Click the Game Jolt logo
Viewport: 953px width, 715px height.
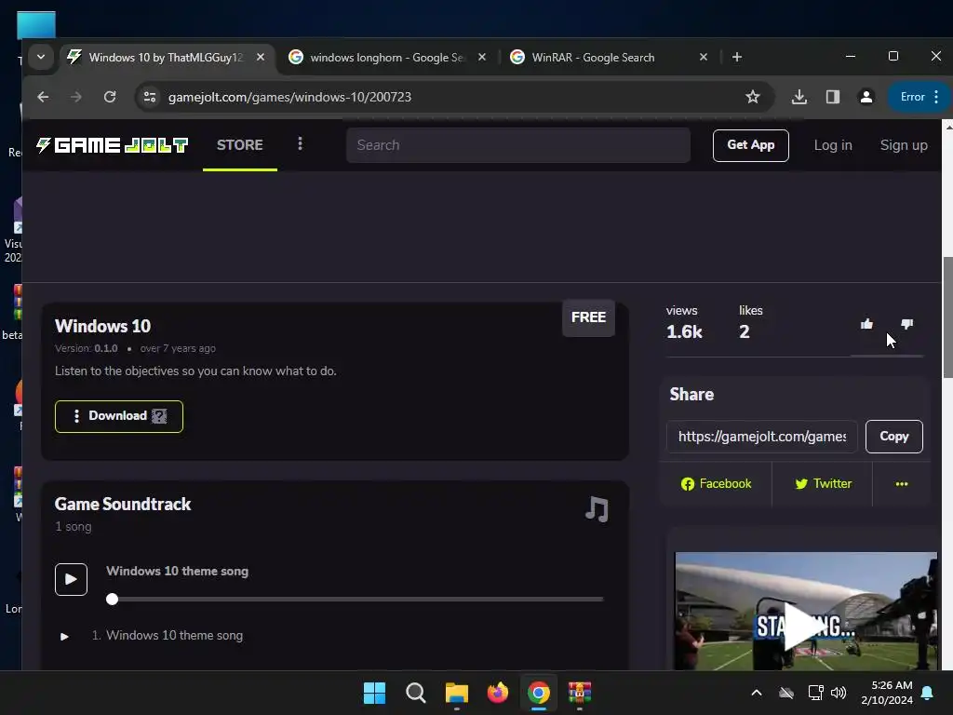point(112,145)
